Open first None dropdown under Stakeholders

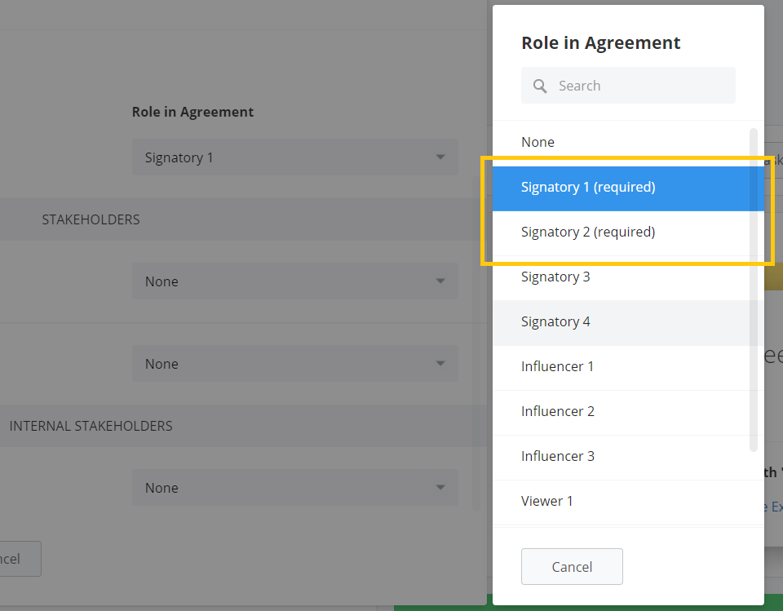click(x=295, y=281)
